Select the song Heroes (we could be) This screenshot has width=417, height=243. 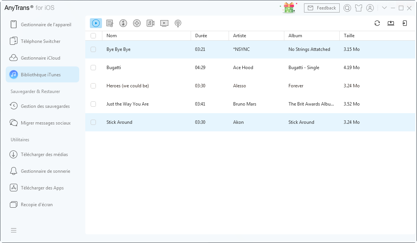pyautogui.click(x=128, y=86)
